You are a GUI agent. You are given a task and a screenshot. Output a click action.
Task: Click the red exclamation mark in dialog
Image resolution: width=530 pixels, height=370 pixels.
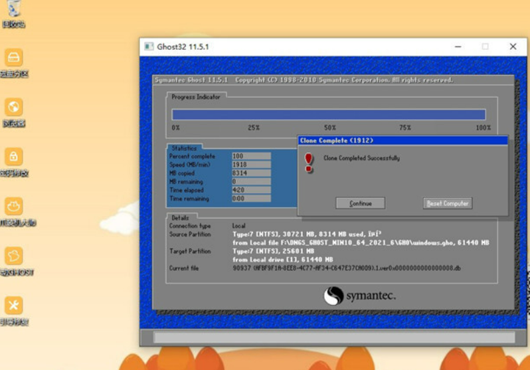308,162
